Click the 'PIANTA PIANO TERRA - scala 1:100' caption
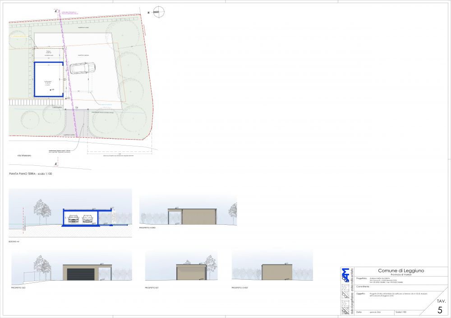Viewport: 451px width, 318px height. (x=31, y=173)
